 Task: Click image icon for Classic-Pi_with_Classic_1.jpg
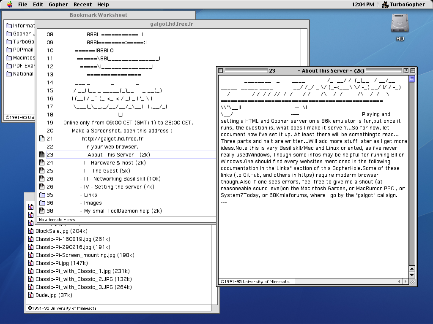pyautogui.click(x=31, y=271)
